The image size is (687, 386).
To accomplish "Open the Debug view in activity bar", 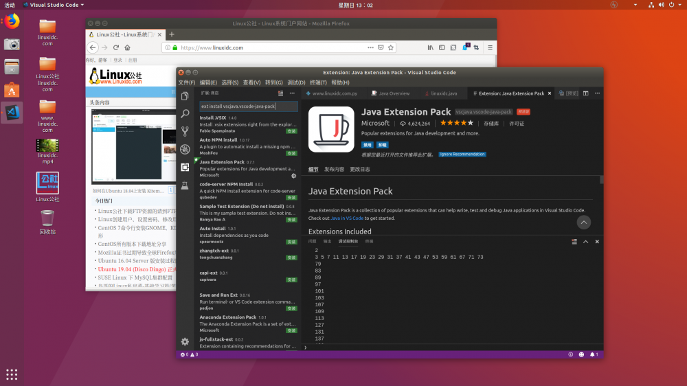I will 185,149.
